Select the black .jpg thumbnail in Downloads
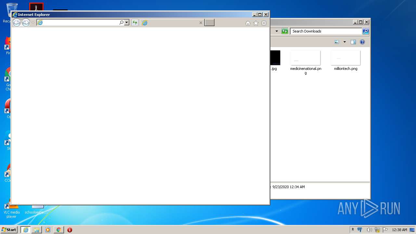Image resolution: width=416 pixels, height=234 pixels. [x=275, y=58]
